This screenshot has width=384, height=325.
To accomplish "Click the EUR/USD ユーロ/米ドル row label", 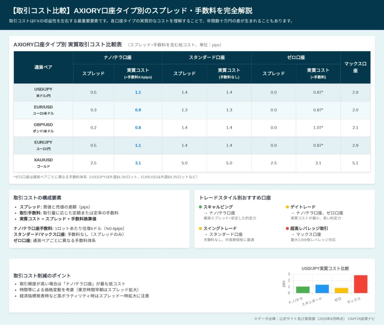I will point(43,110).
